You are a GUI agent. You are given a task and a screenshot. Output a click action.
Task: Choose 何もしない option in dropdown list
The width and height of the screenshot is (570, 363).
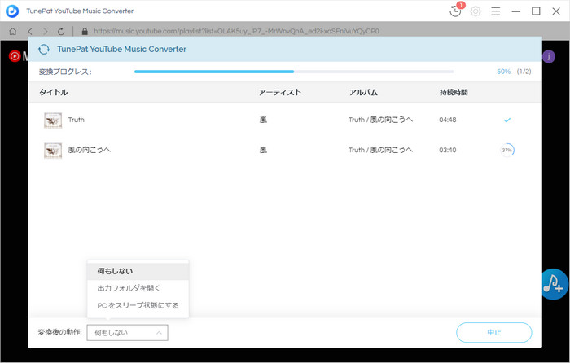coord(138,271)
